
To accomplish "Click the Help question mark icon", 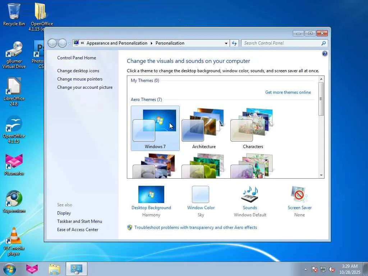I will tap(325, 54).
